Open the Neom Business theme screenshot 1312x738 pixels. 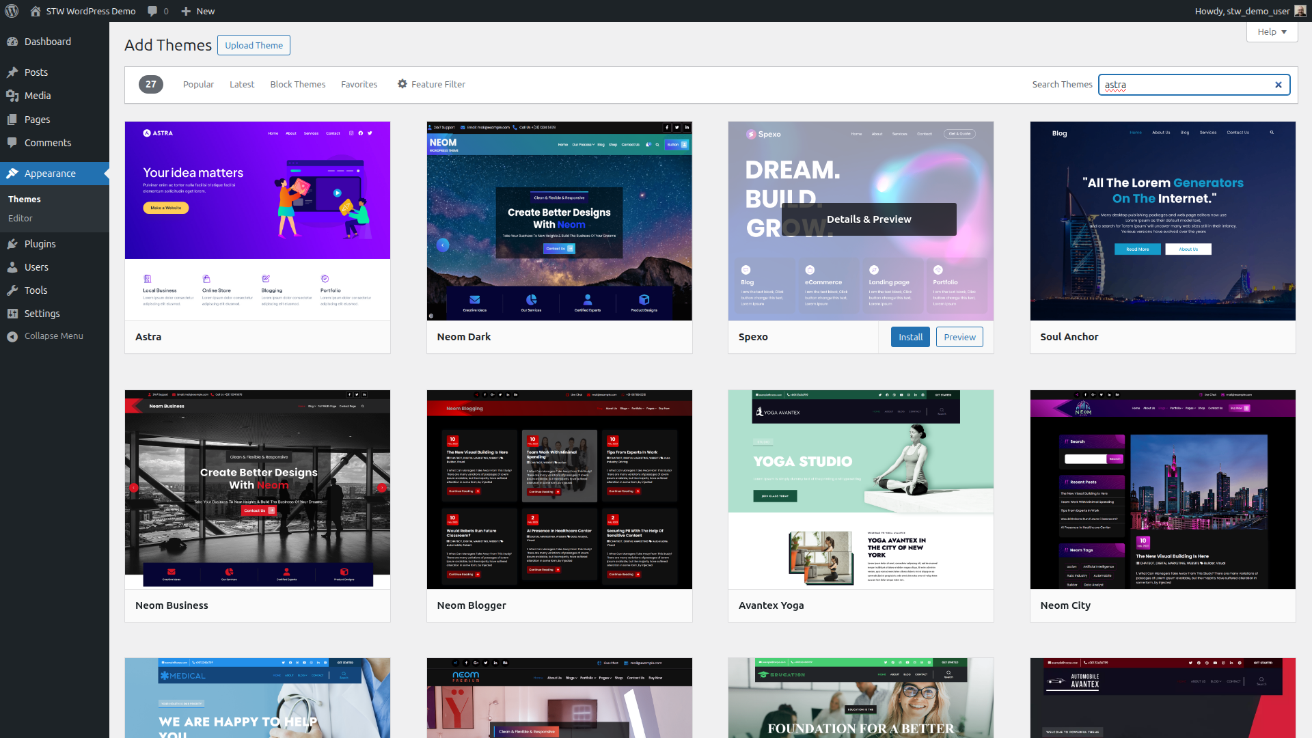(x=258, y=489)
